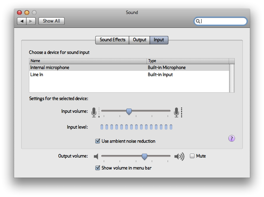The image size is (264, 197).
Task: Click the Built-in Microphone type cell
Action: tap(167, 67)
